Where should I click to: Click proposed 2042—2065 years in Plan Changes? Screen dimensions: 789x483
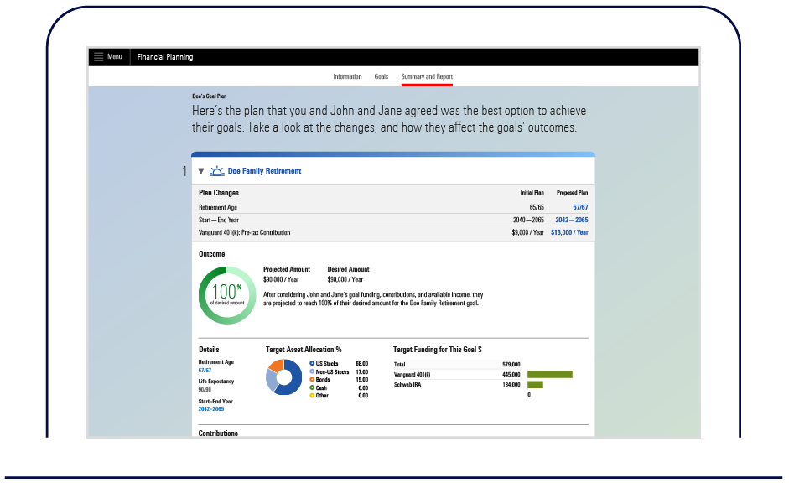pos(572,220)
